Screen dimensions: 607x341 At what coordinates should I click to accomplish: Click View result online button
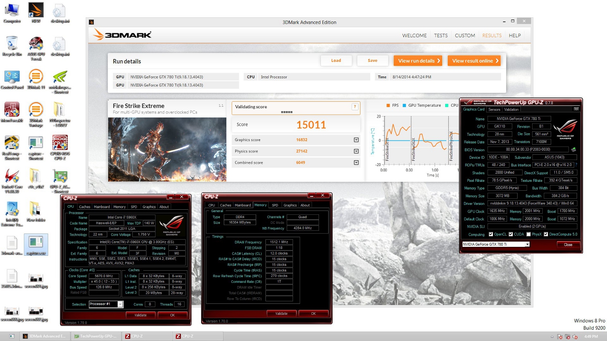[474, 61]
